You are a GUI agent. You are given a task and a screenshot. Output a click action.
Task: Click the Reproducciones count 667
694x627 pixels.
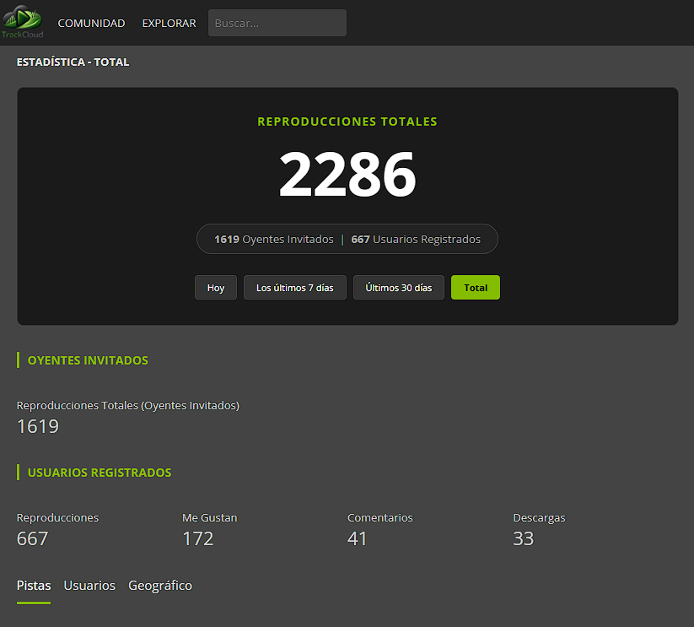click(x=33, y=538)
